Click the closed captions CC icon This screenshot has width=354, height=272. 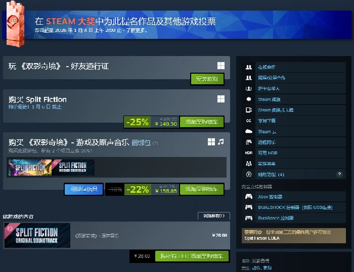pyautogui.click(x=249, y=121)
